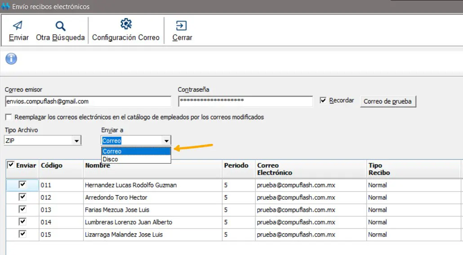Select Correo from the dropdown list
This screenshot has height=255, width=463.
point(136,152)
